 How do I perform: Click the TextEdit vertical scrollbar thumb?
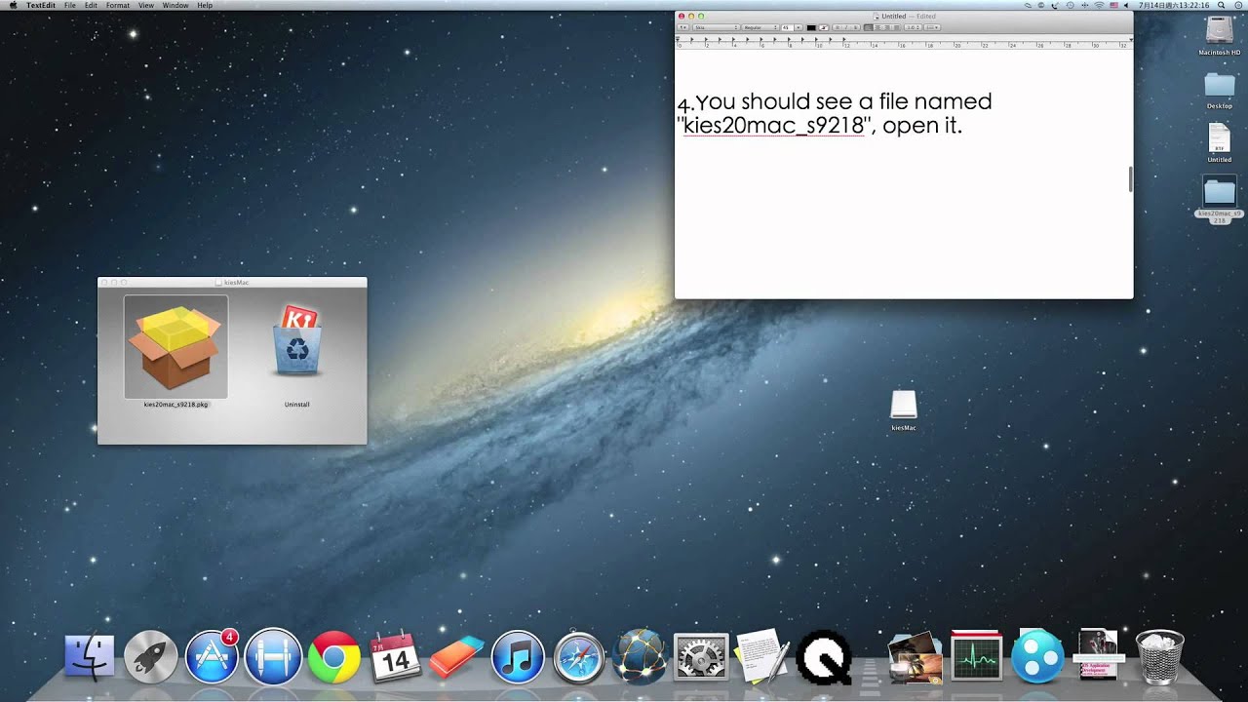coord(1130,179)
